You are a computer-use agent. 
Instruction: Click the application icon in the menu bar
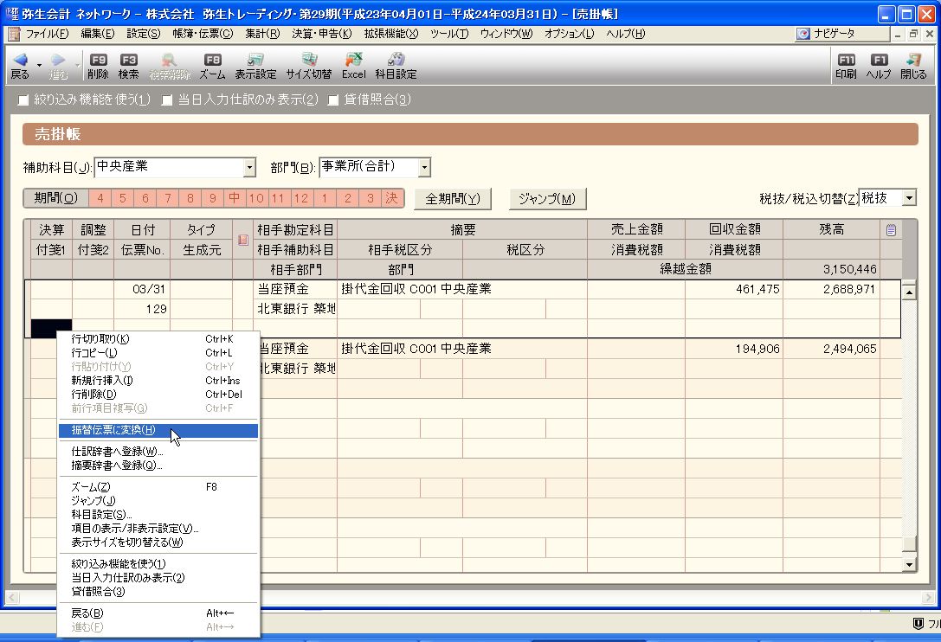tap(14, 35)
